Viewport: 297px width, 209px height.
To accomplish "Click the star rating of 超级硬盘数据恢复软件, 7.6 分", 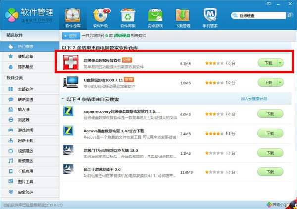I will pos(214,63).
